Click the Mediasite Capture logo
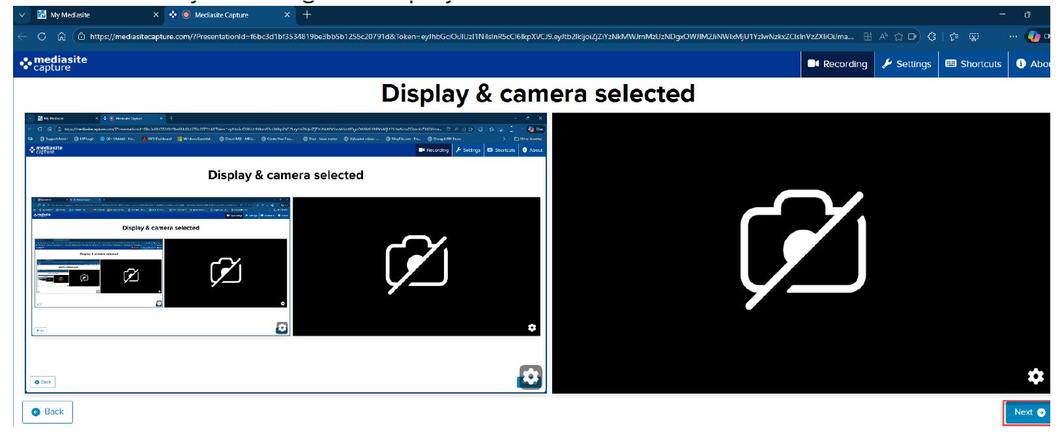1062x434 pixels. pos(53,63)
